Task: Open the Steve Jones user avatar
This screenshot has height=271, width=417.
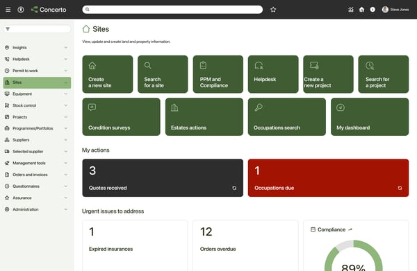Action: pos(385,10)
